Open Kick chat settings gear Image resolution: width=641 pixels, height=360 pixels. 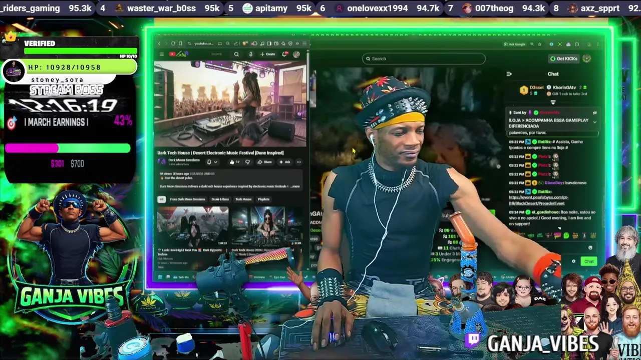(x=573, y=261)
